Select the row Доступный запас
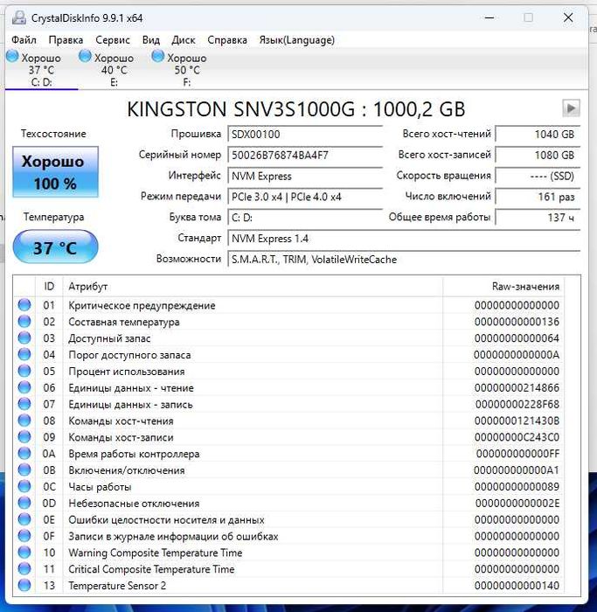597x612 pixels. [x=288, y=338]
